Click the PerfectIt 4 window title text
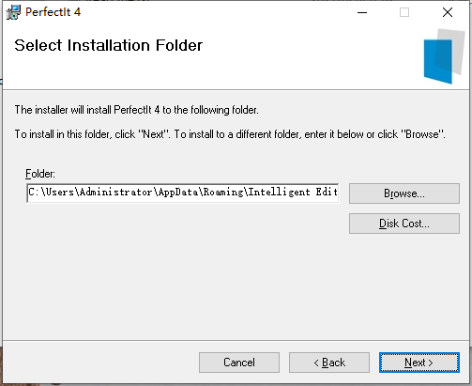Screen dimensions: 472x386 pos(53,12)
